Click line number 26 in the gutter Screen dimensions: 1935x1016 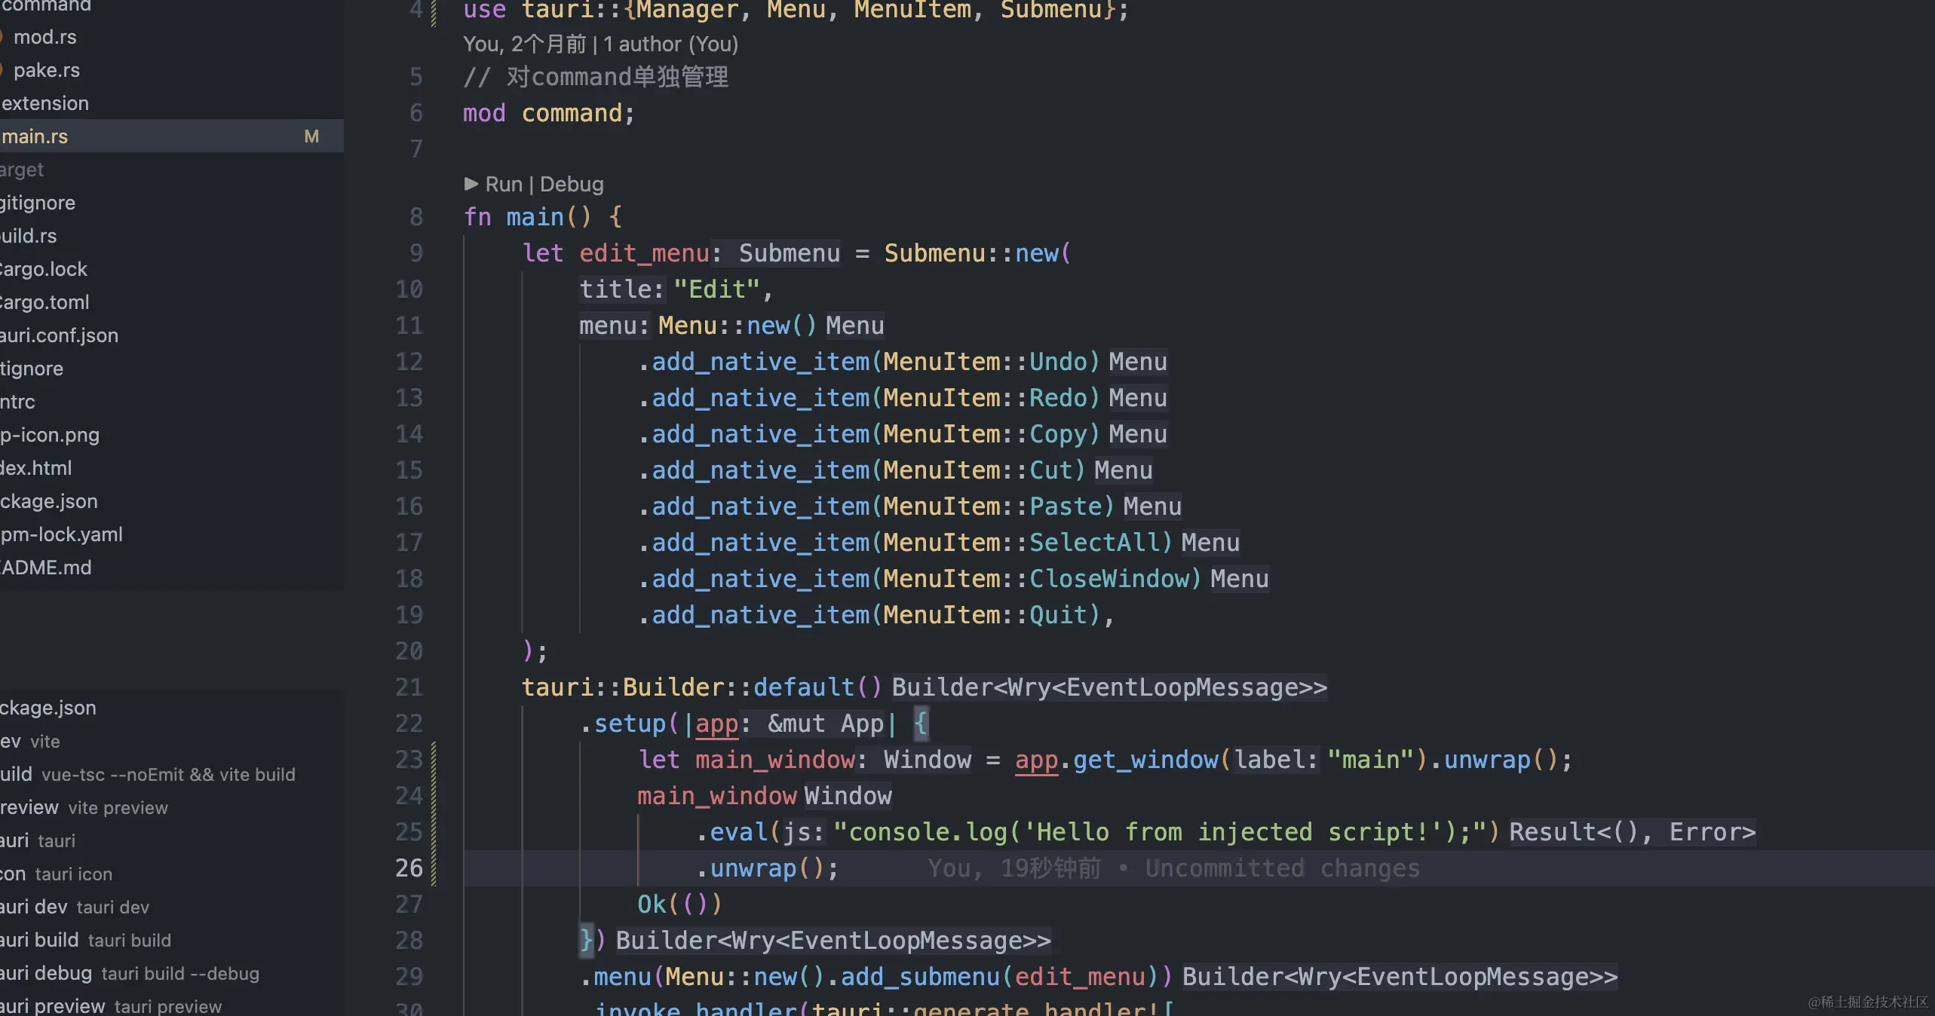tap(409, 868)
